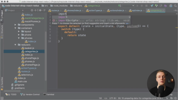Image resolution: width=178 pixels, height=100 pixels.
Task: Open mockPhones.js in project tree
Action: click(32, 21)
